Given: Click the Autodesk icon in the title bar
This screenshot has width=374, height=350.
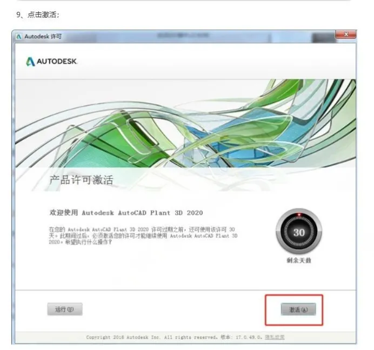Looking at the screenshot, I should pos(18,37).
